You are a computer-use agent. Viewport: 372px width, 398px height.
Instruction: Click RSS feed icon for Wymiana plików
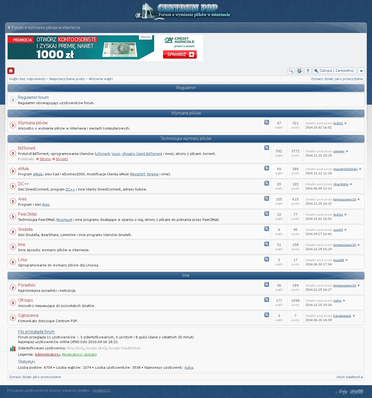pos(266,122)
